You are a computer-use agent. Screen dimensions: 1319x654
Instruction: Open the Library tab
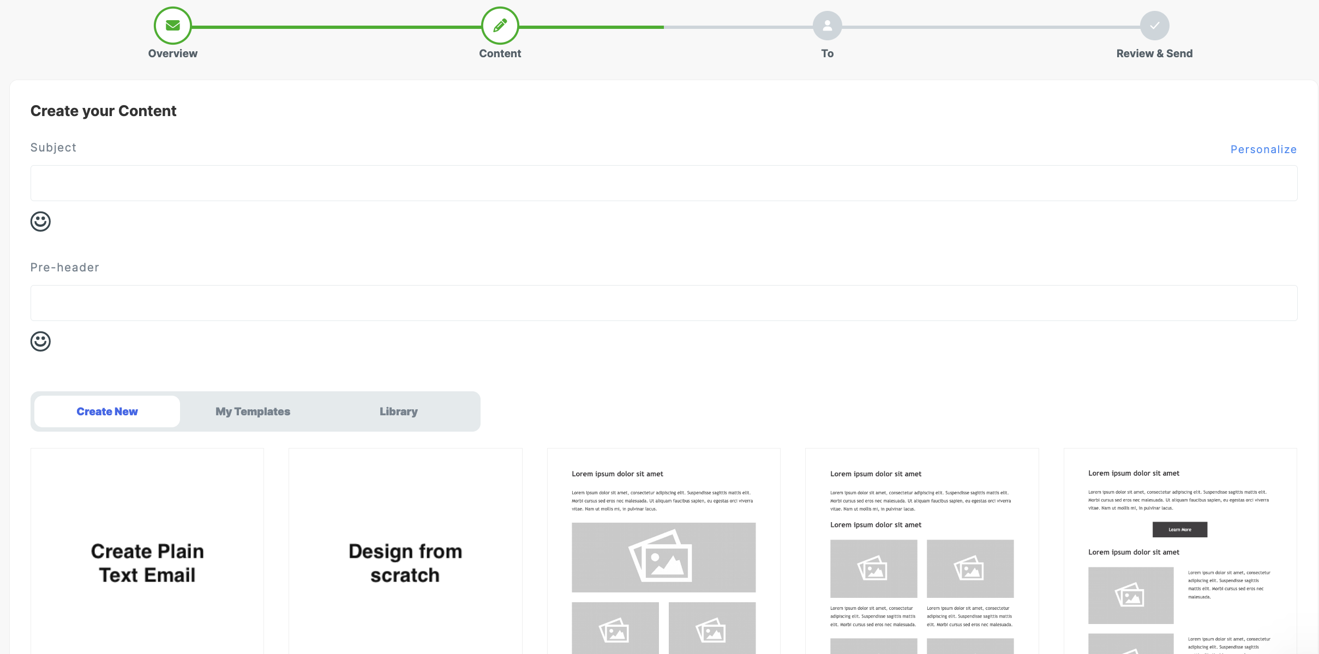398,411
